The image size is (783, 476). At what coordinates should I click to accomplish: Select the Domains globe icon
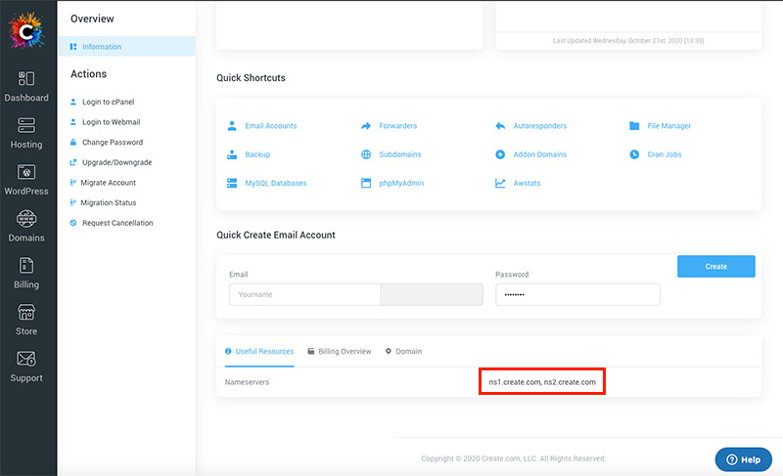pyautogui.click(x=26, y=219)
